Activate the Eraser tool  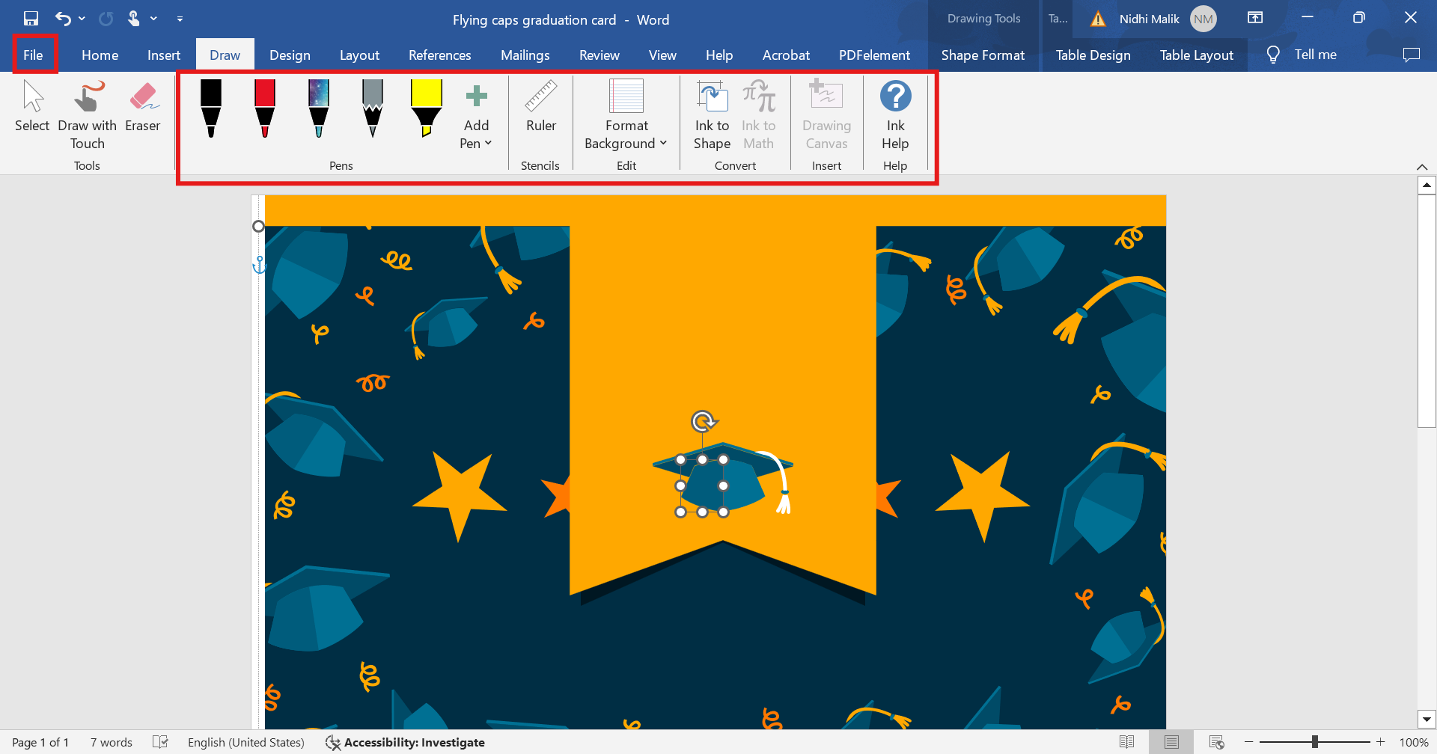tap(143, 107)
